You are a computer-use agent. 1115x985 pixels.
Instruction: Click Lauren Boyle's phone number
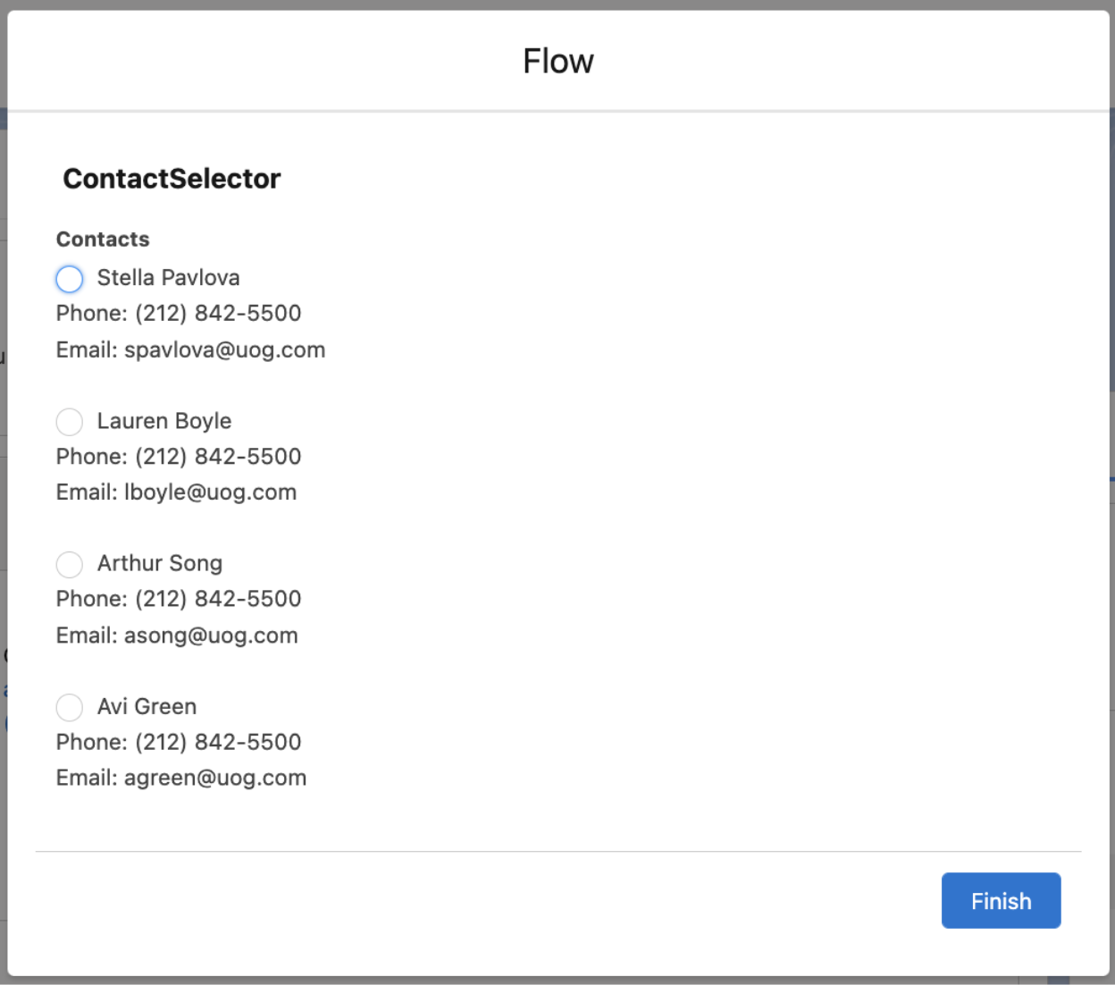(x=178, y=456)
